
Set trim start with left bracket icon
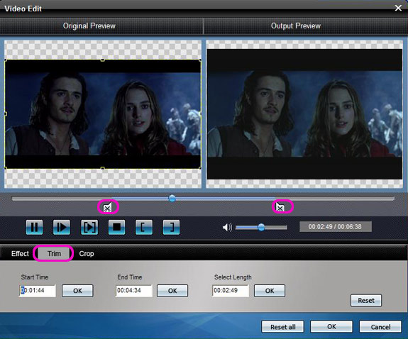tap(144, 227)
